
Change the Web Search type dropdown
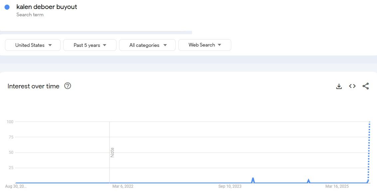(x=205, y=45)
